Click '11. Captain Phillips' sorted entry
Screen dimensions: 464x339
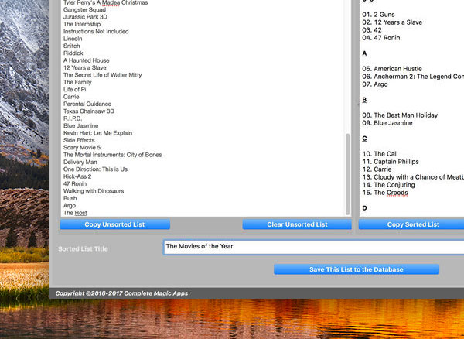[391, 162]
